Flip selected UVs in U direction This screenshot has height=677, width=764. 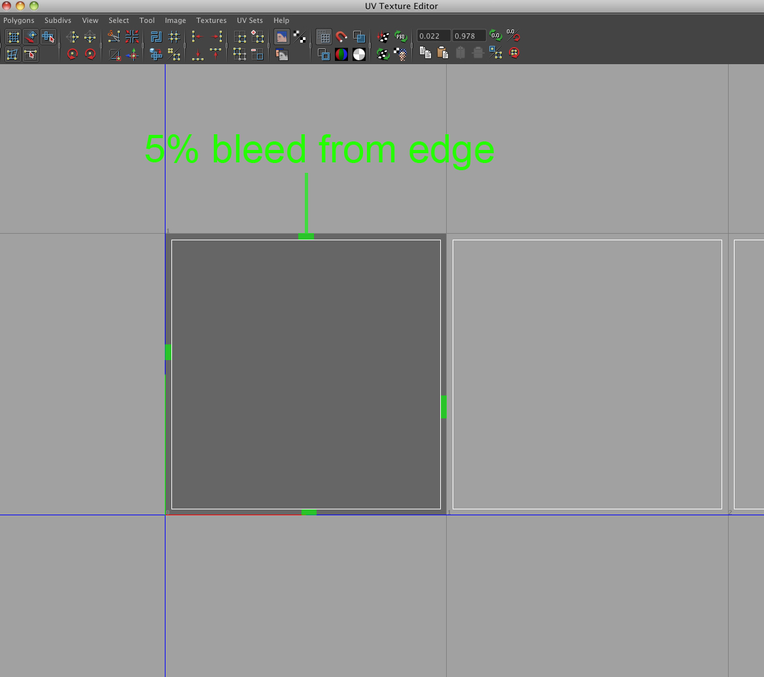click(x=73, y=37)
